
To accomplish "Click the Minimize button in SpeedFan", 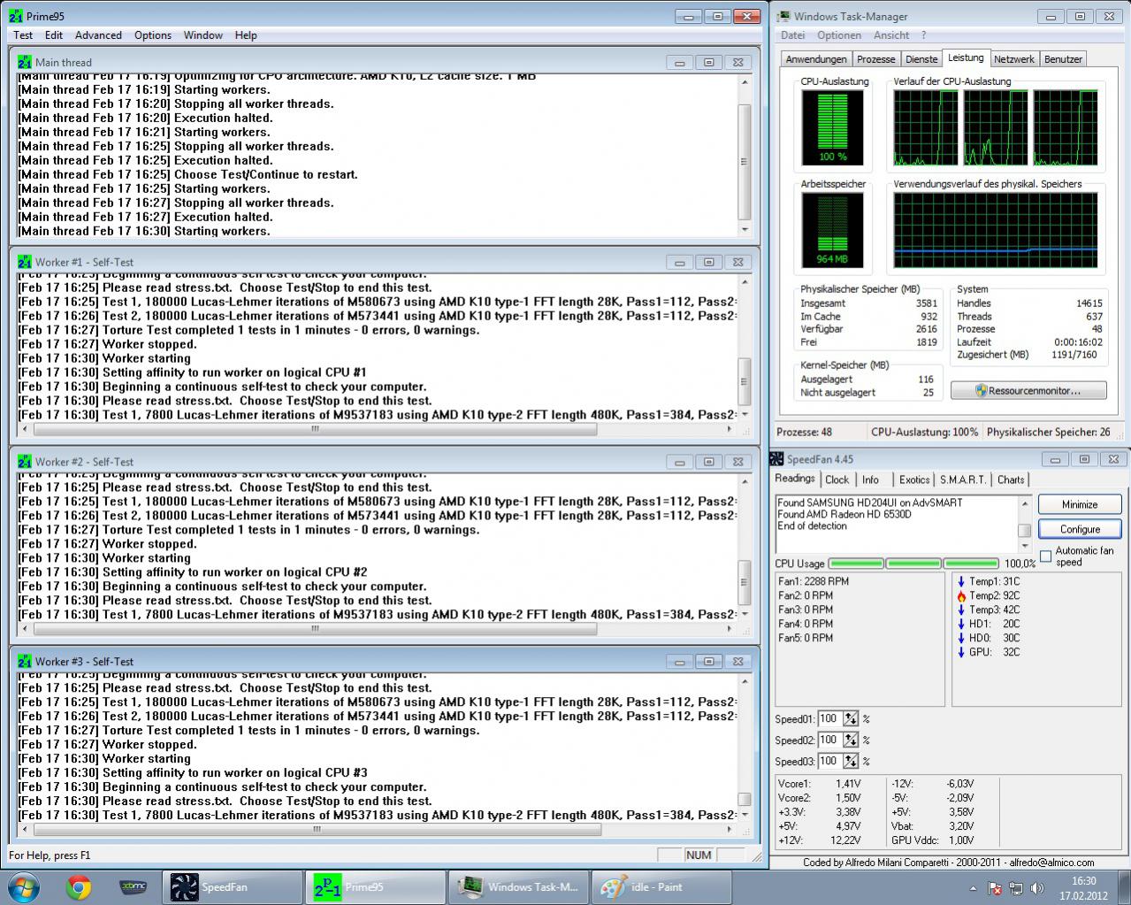I will [1080, 504].
